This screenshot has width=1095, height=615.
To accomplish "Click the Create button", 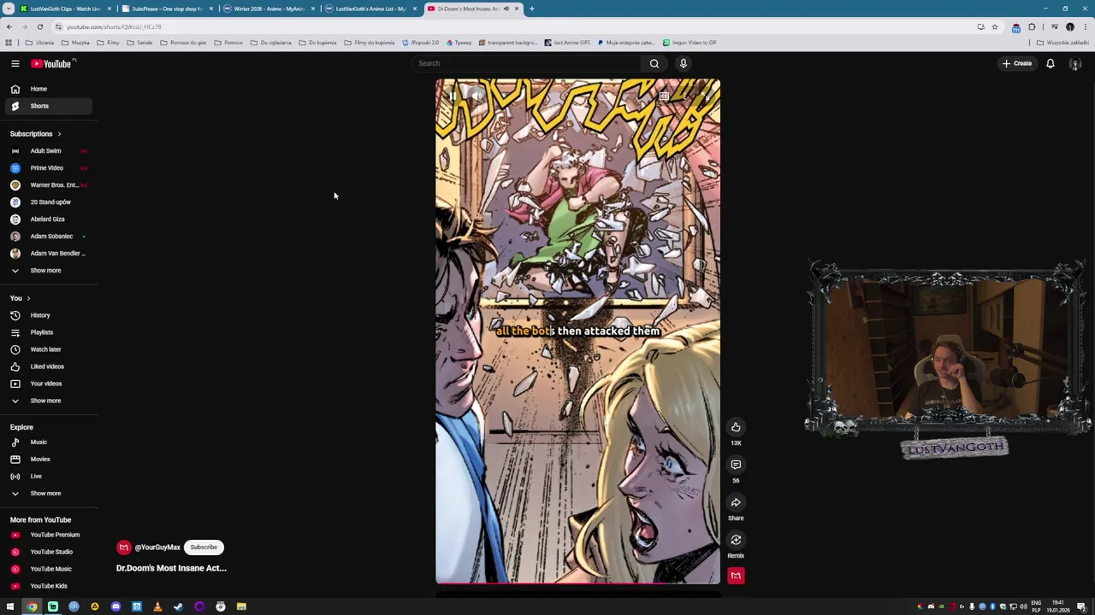I will tap(1017, 63).
